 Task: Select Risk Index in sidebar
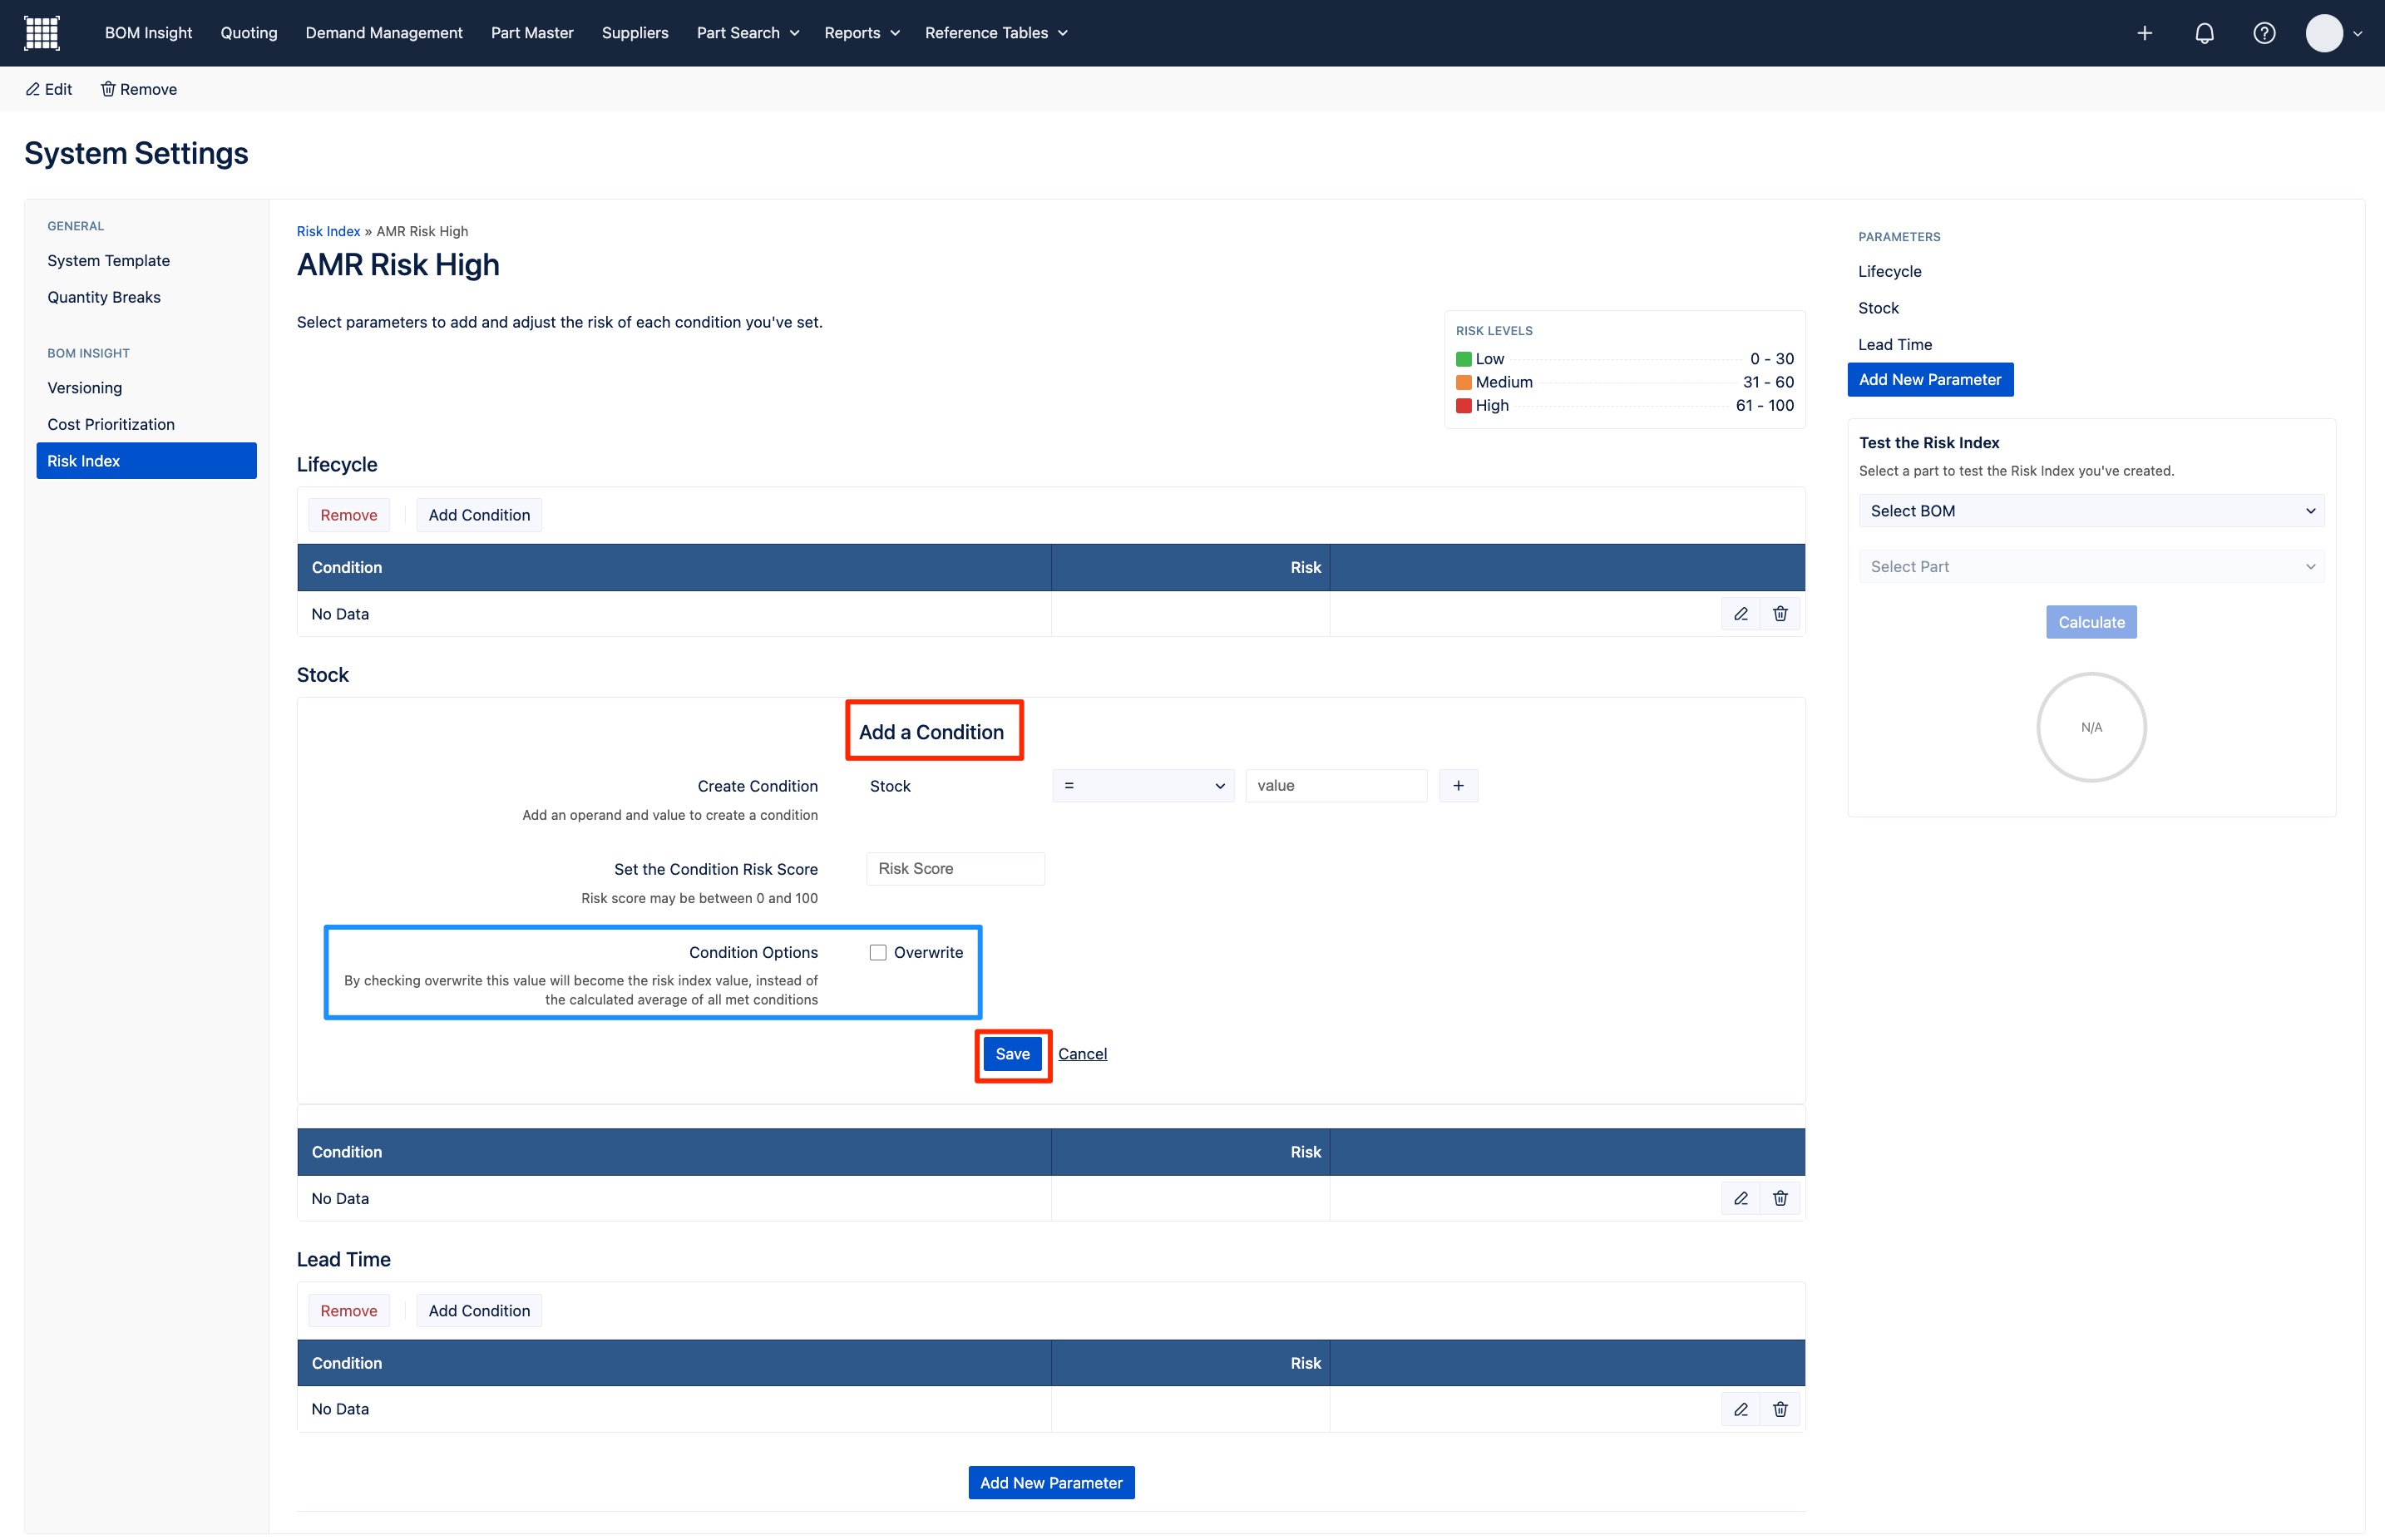(x=146, y=461)
